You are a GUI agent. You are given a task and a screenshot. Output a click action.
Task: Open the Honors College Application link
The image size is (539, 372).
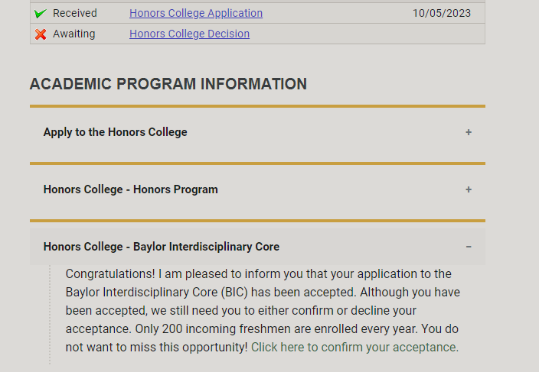pos(196,13)
